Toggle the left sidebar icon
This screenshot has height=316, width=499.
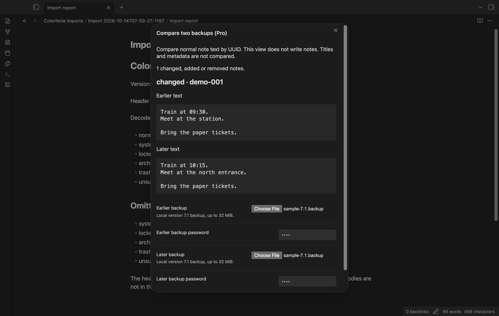[x=36, y=7]
